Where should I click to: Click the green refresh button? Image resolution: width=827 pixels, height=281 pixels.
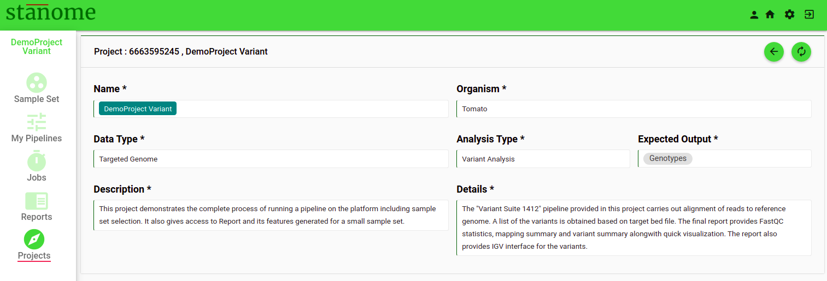click(801, 52)
